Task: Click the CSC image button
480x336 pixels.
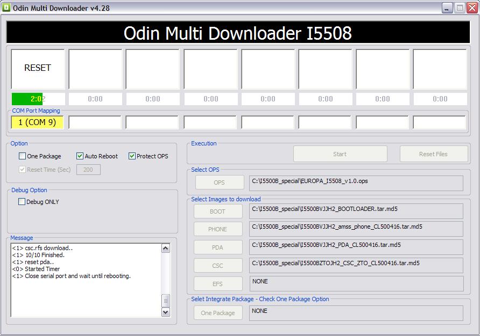Action: 217,266
